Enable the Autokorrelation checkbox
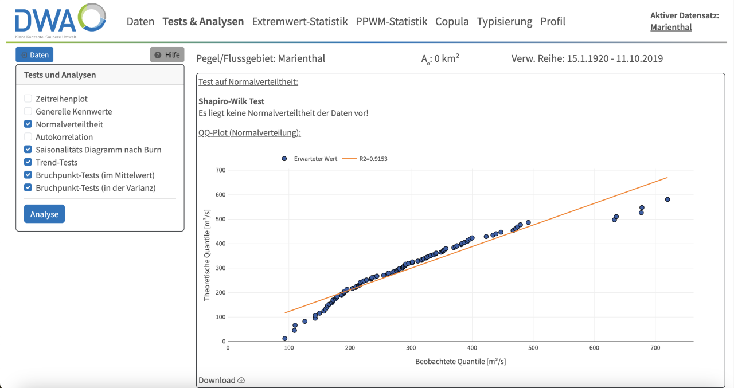734x388 pixels. 28,137
